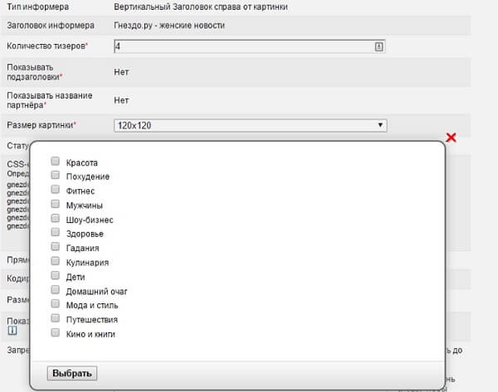Open the Размер картинки dropdown

[x=249, y=125]
